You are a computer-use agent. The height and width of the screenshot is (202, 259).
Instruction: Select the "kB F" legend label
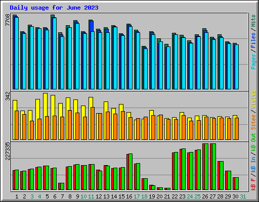pyautogui.click(x=253, y=184)
